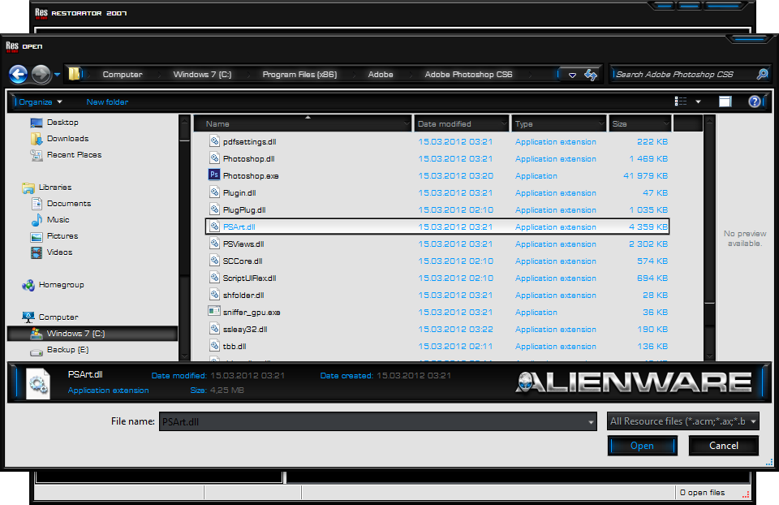Open the Name column filter dropdown
Image resolution: width=779 pixels, height=505 pixels.
(x=407, y=123)
